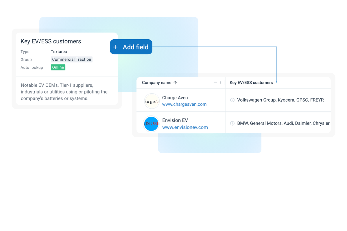Click the Commercial Traction group tag
The width and height of the screenshot is (347, 231).
coord(72,59)
